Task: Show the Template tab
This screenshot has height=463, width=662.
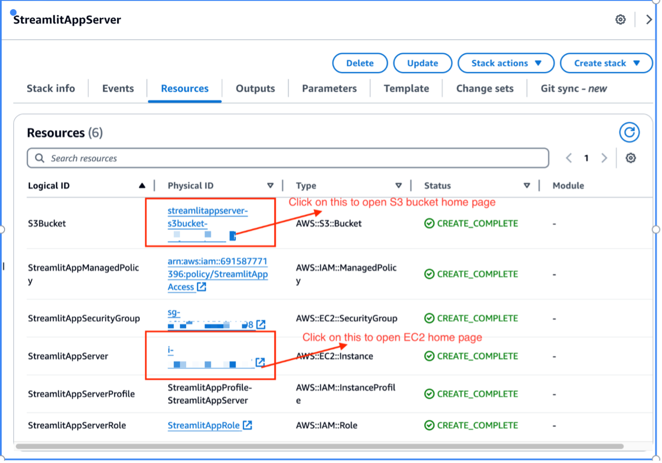Action: click(406, 88)
